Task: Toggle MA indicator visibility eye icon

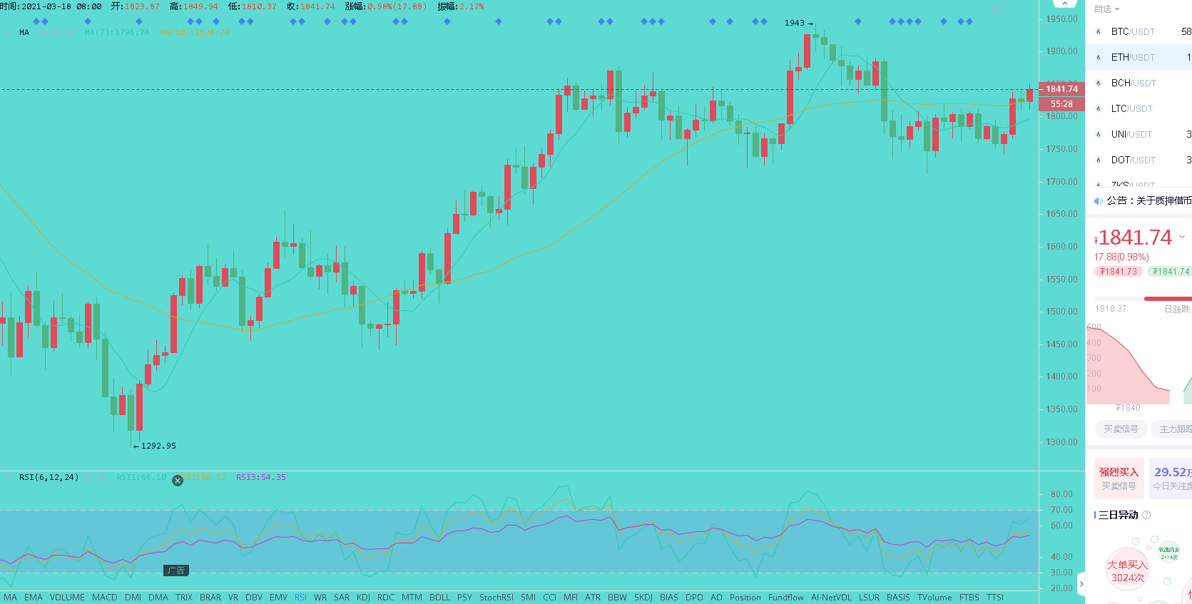Action: (43, 33)
